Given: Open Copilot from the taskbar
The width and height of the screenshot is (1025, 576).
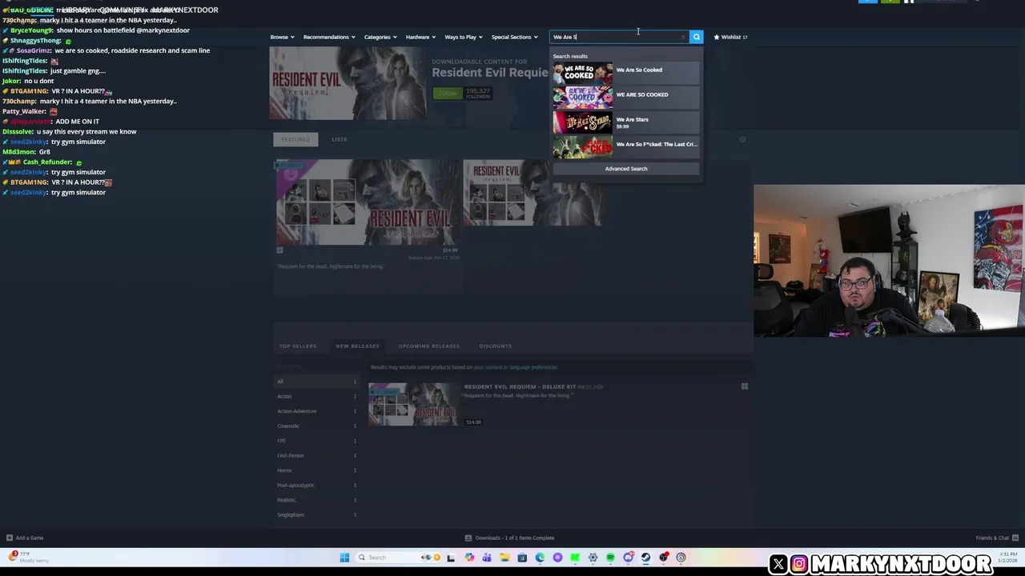Looking at the screenshot, I should tap(469, 558).
